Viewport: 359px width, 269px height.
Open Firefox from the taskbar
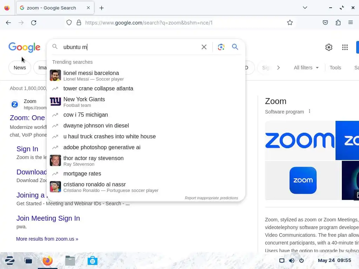click(48, 261)
